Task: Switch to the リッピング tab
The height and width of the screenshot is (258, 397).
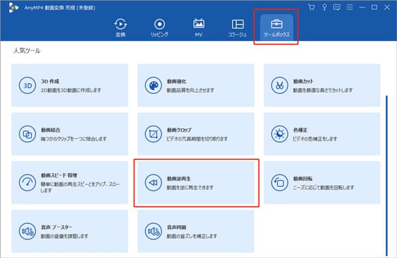Action: click(159, 28)
